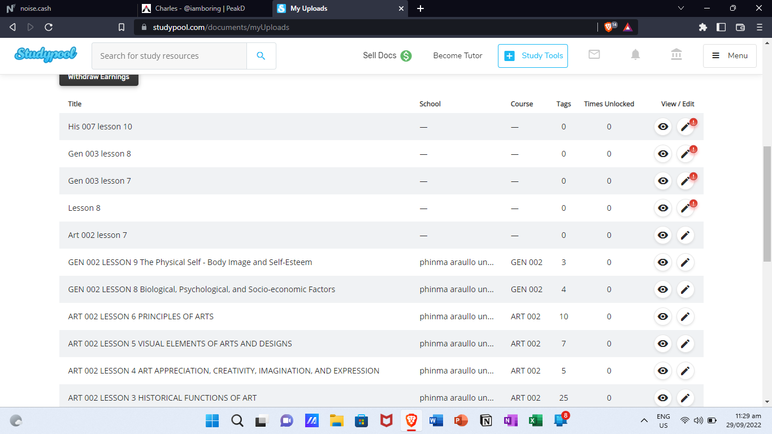This screenshot has width=772, height=434.
Task: Click the Become Tutor link
Action: [x=458, y=55]
